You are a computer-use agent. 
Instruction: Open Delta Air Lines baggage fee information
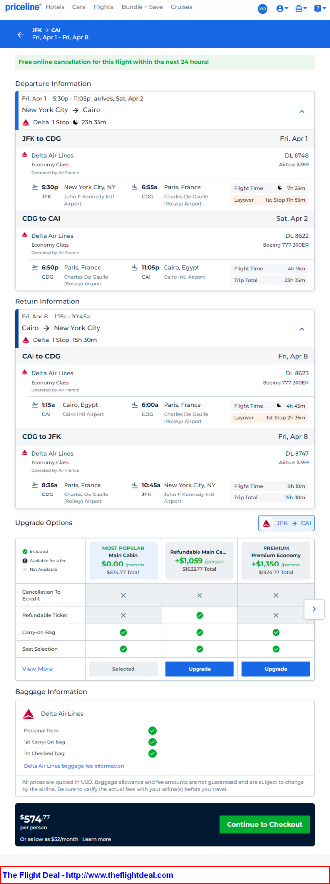pos(74,766)
